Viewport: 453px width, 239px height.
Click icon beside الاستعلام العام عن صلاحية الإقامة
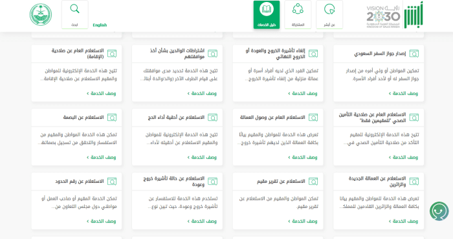coord(112,54)
